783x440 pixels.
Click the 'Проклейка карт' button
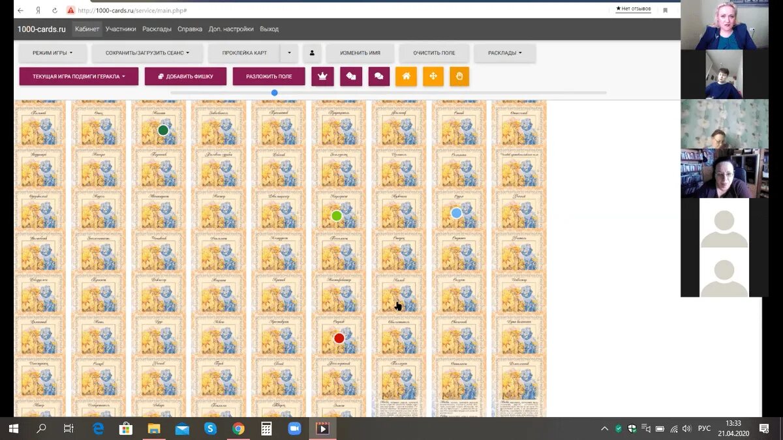[244, 53]
